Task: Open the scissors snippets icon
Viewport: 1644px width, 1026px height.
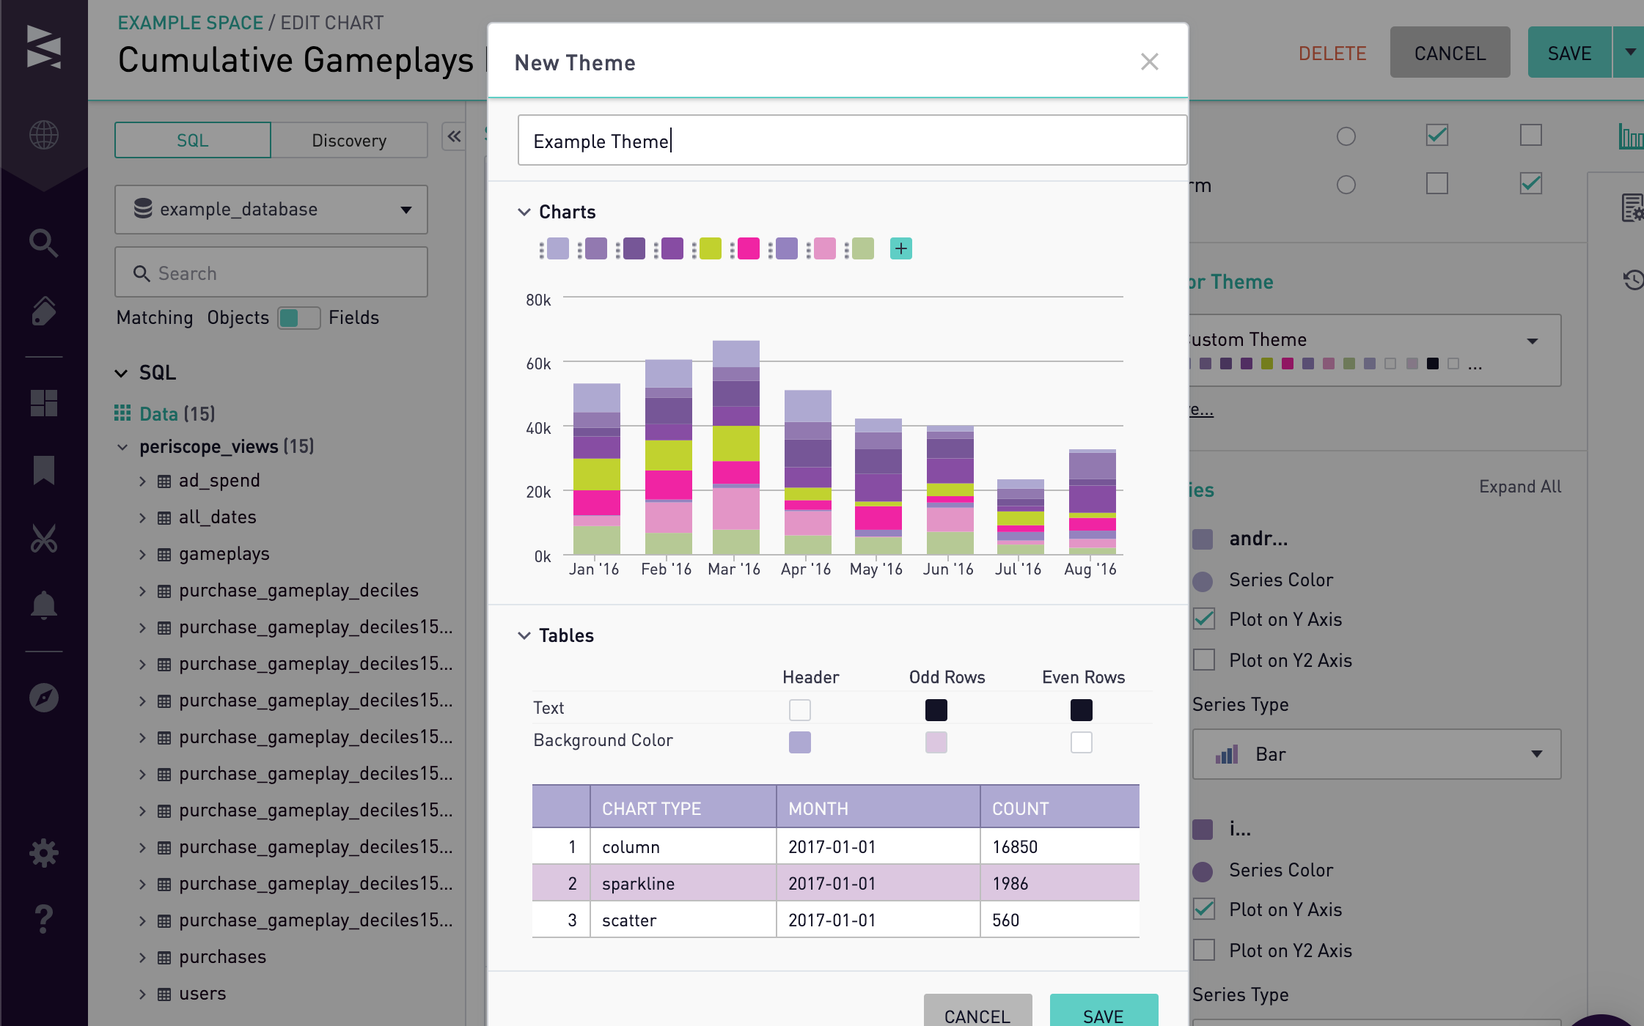Action: [x=44, y=539]
